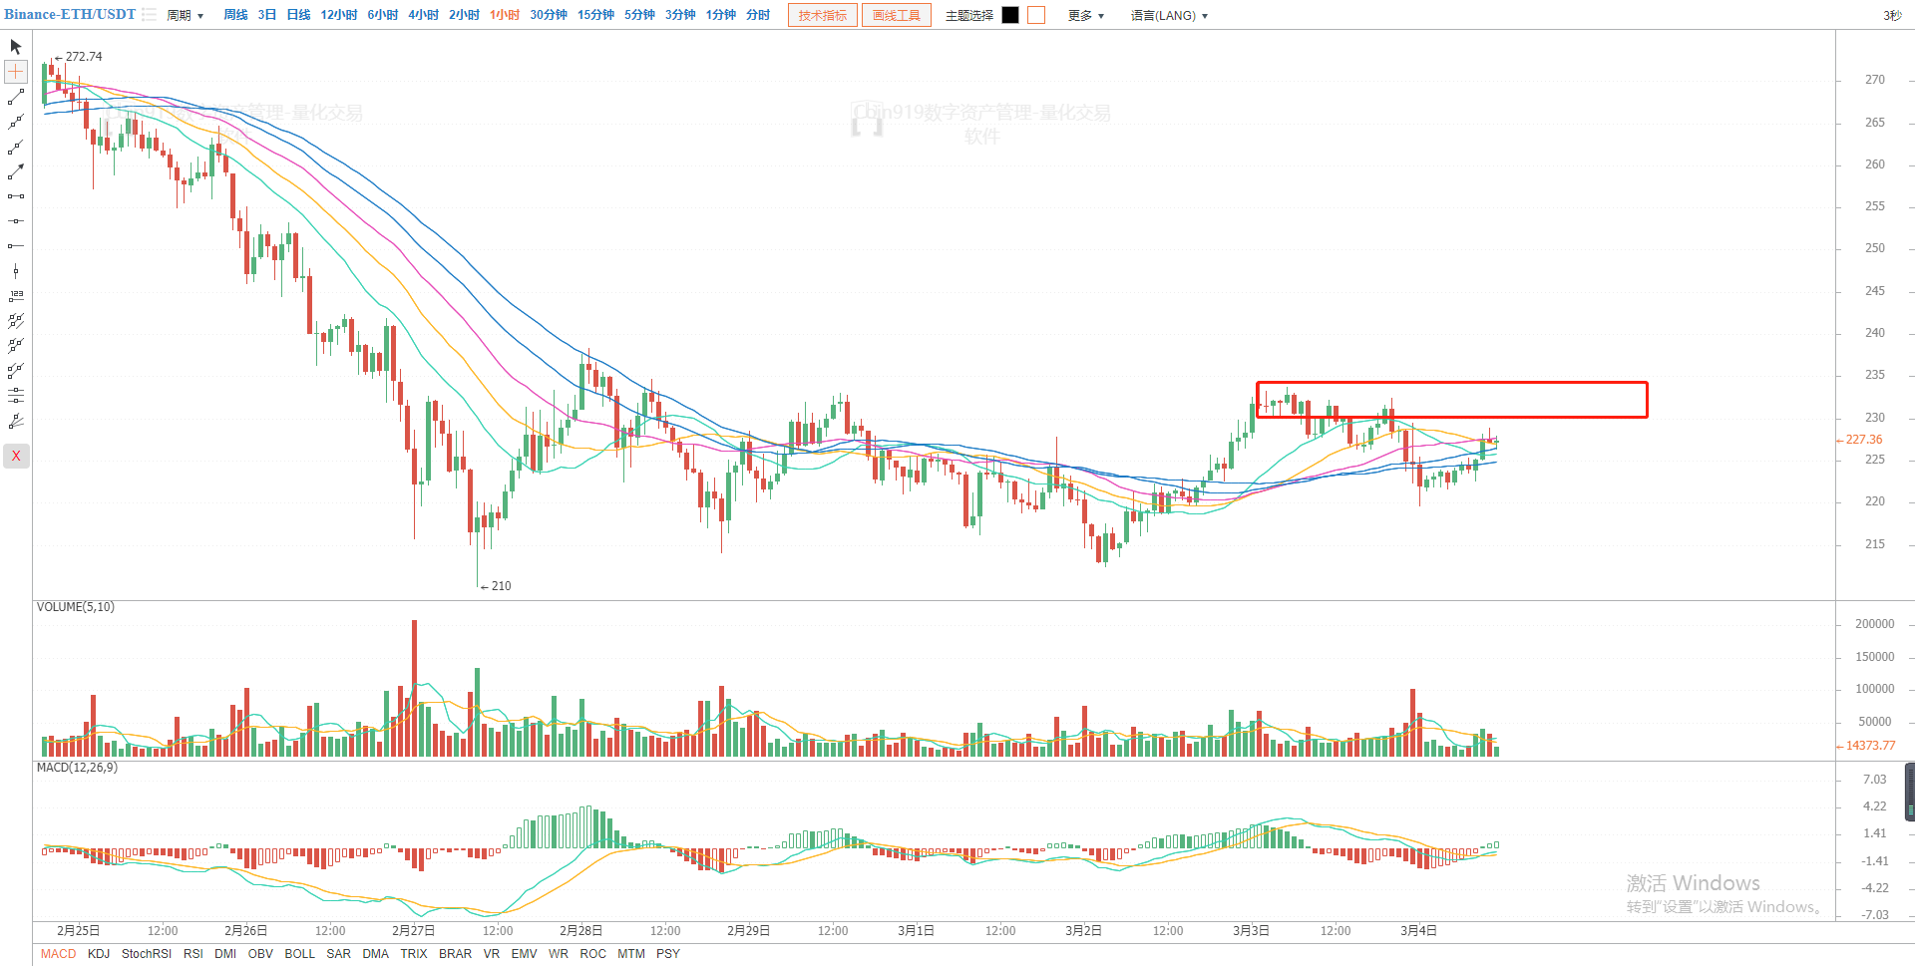Click the 技术指标 indicators button
This screenshot has height=966, width=1915.
[x=823, y=15]
